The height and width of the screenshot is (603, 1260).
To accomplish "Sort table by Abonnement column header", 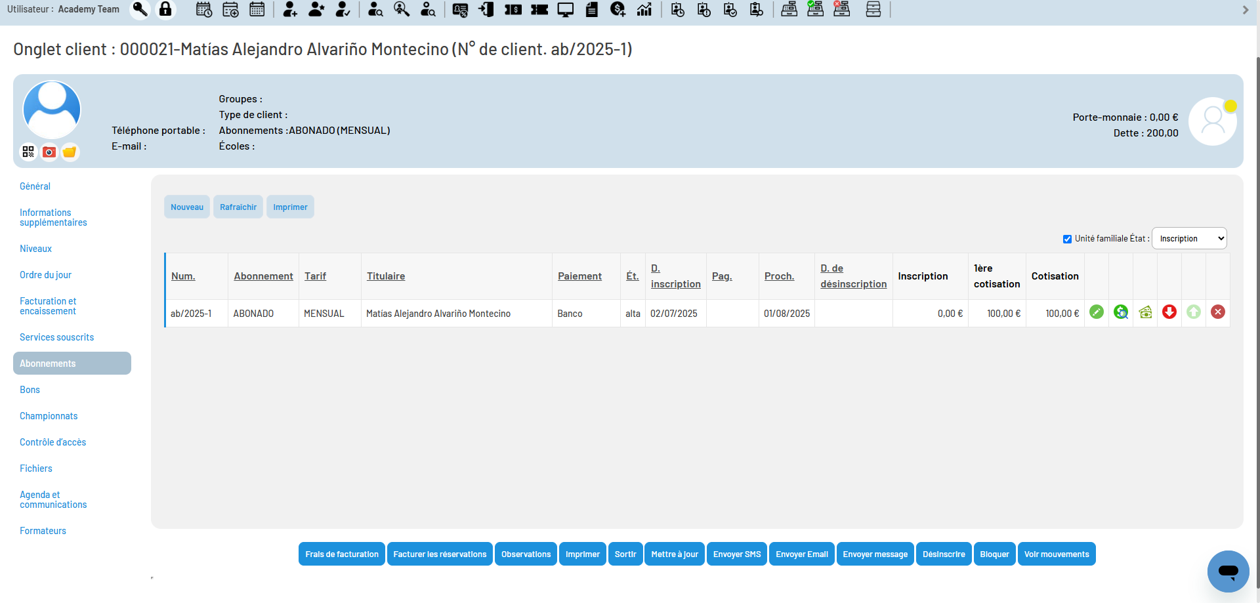I will 263,276.
